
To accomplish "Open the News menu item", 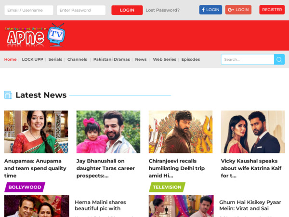I will coord(141,59).
